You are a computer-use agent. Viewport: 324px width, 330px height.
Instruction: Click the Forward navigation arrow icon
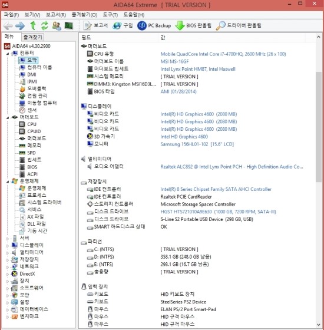(x=20, y=26)
